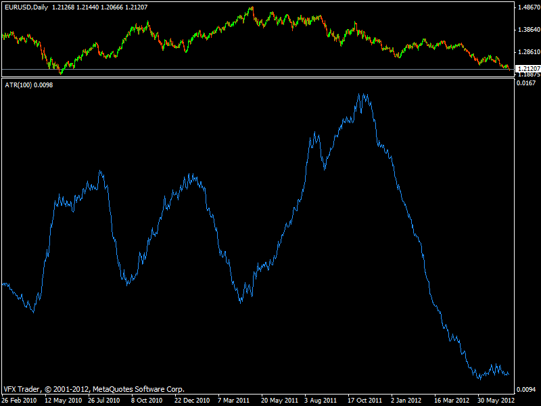The image size is (541, 406).
Task: Click the 1.48670 price scale value
Action: pyautogui.click(x=529, y=7)
